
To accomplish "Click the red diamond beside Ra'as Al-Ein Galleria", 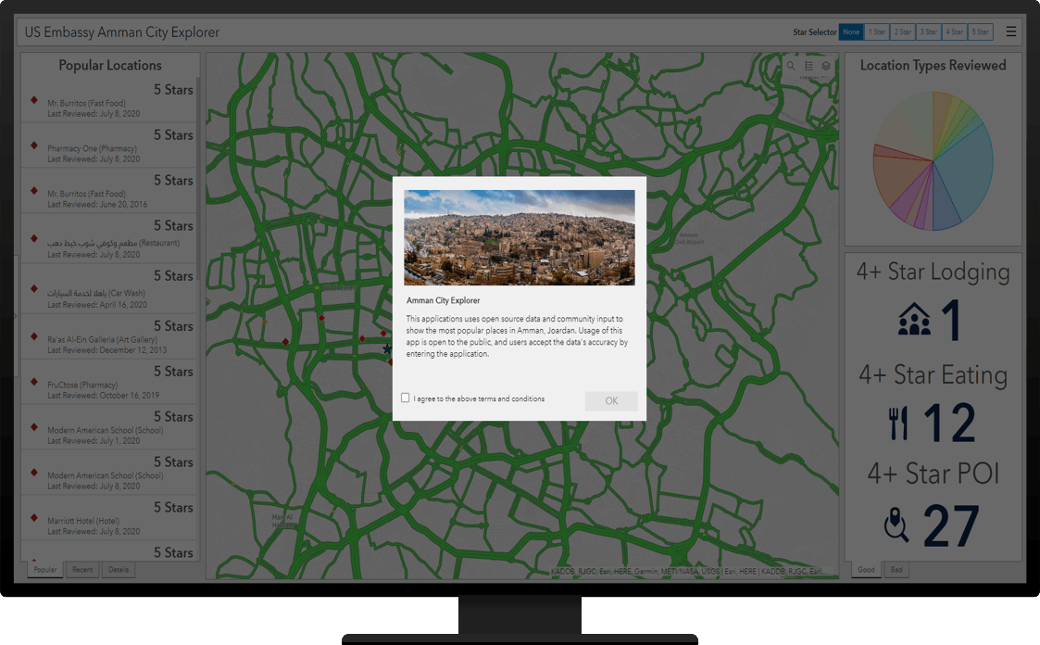I will 34,335.
